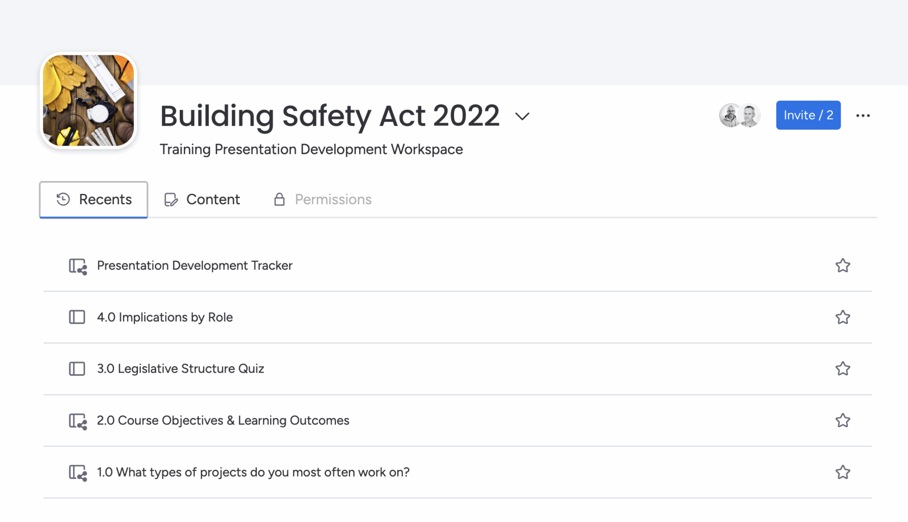Image resolution: width=908 pixels, height=522 pixels.
Task: Star the 4.0 Implications by Role board
Action: pos(843,317)
